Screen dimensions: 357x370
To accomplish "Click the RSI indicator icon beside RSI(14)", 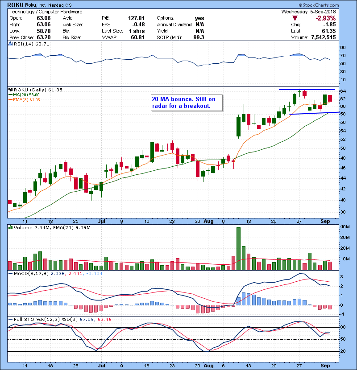I will pyautogui.click(x=10, y=44).
